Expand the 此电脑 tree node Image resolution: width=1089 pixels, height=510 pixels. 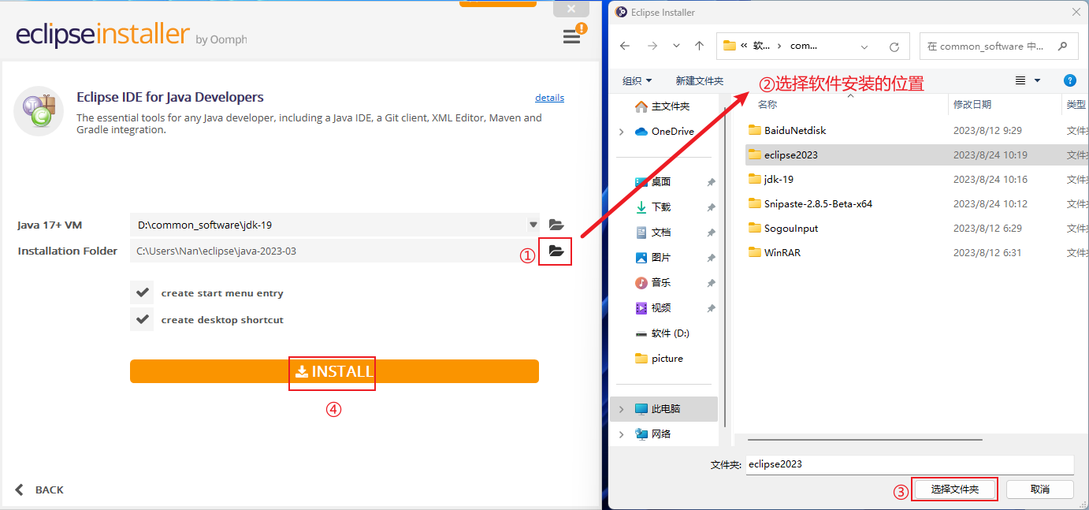pos(621,409)
